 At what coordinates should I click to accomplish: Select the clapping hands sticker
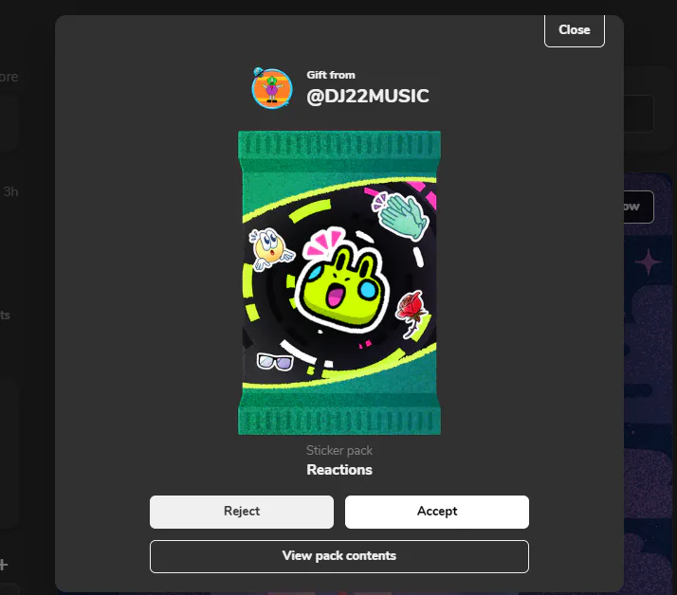(x=400, y=215)
